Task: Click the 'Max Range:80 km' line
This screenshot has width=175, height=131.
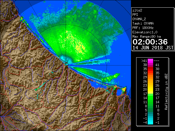Action: click(x=147, y=37)
